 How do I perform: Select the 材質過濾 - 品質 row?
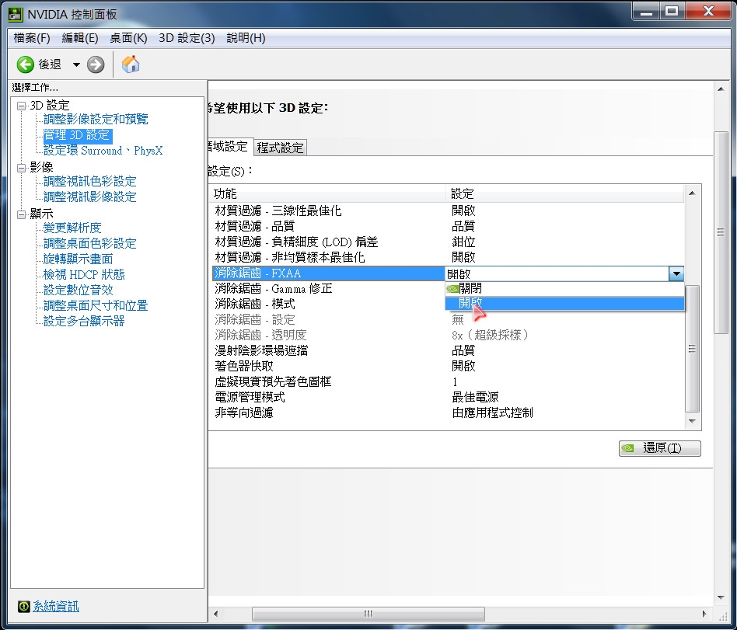coord(448,227)
